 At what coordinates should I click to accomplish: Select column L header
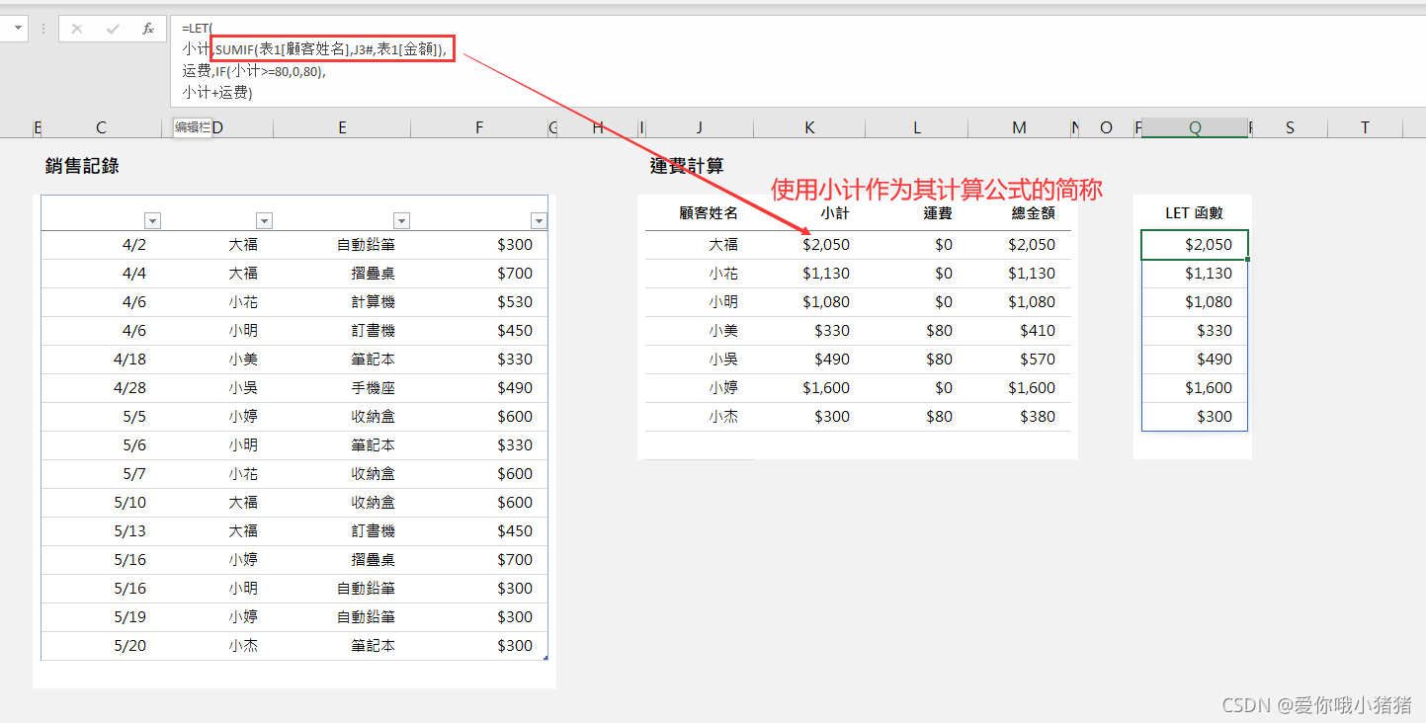point(917,127)
